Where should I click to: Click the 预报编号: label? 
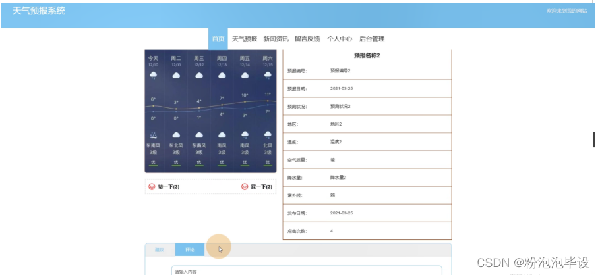coord(297,70)
